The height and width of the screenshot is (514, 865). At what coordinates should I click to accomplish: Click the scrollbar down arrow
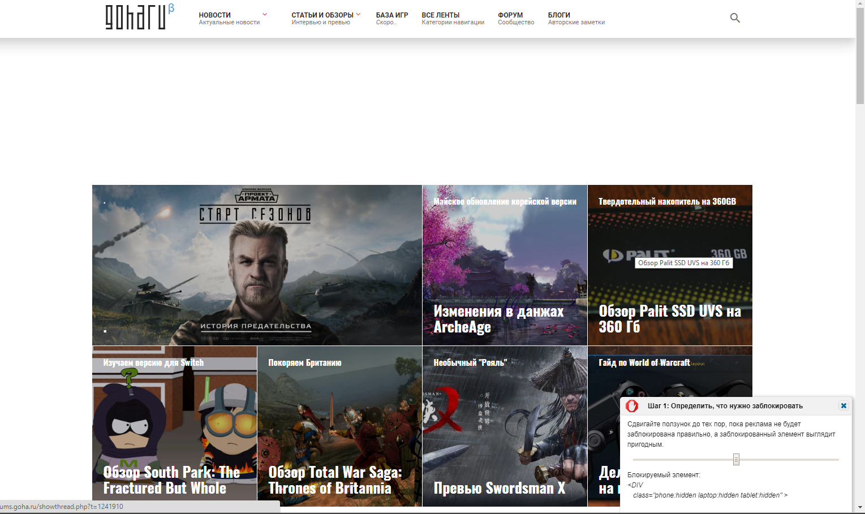860,508
